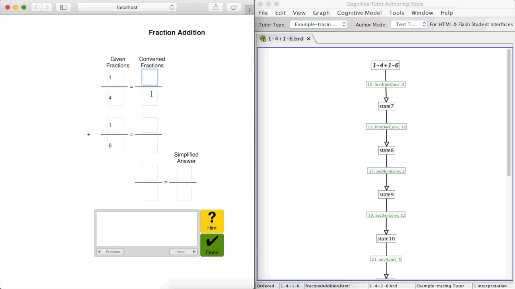Click the Safari forward navigation arrow

coord(47,7)
